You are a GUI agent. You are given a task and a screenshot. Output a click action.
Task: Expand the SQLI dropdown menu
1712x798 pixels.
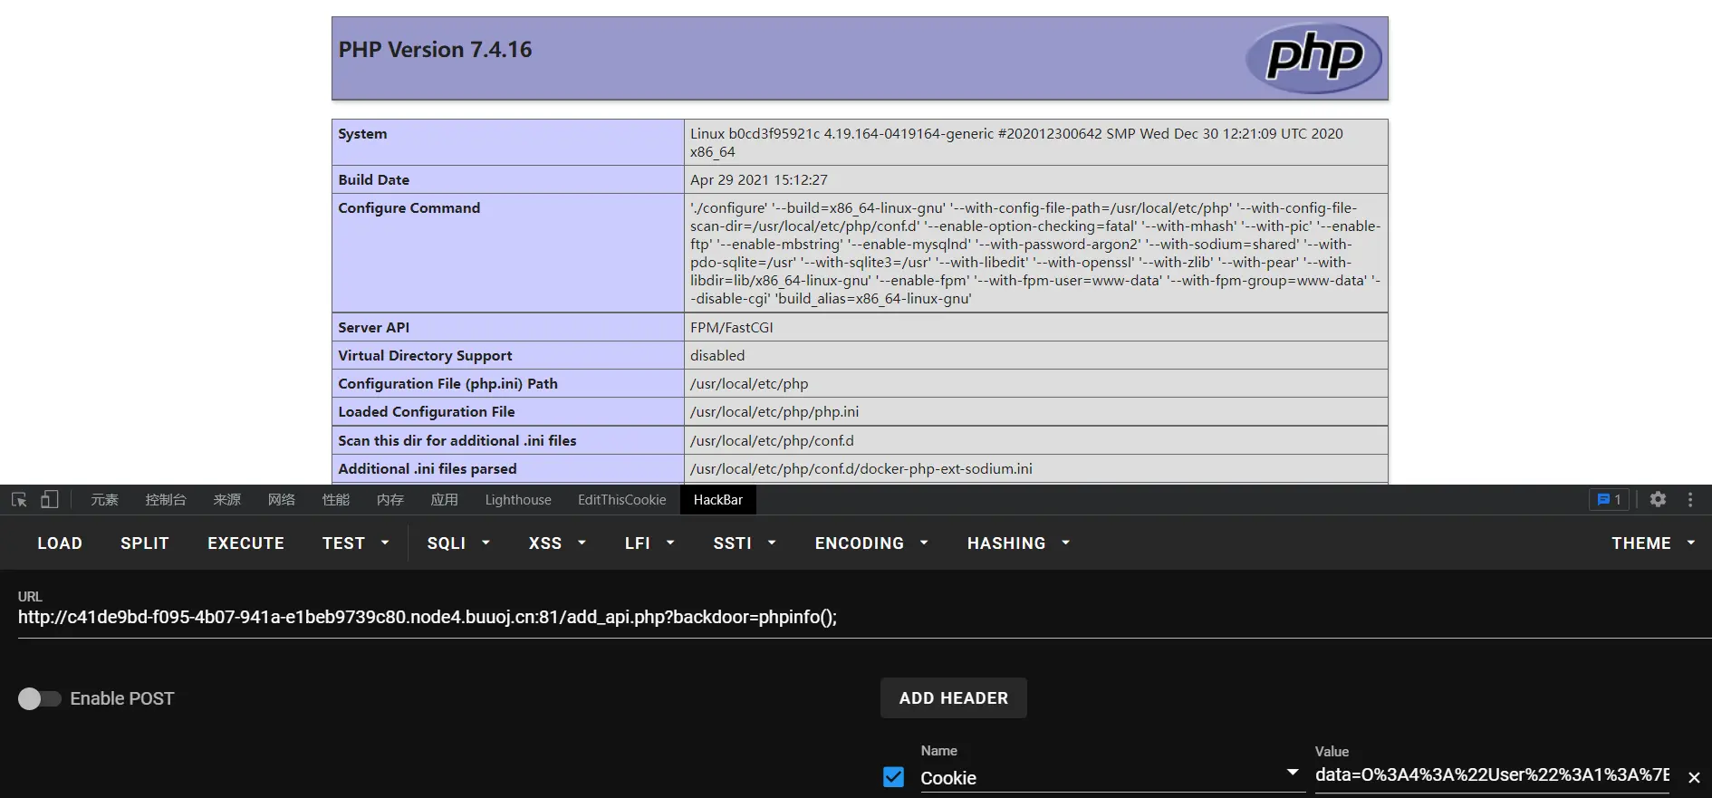coord(458,543)
